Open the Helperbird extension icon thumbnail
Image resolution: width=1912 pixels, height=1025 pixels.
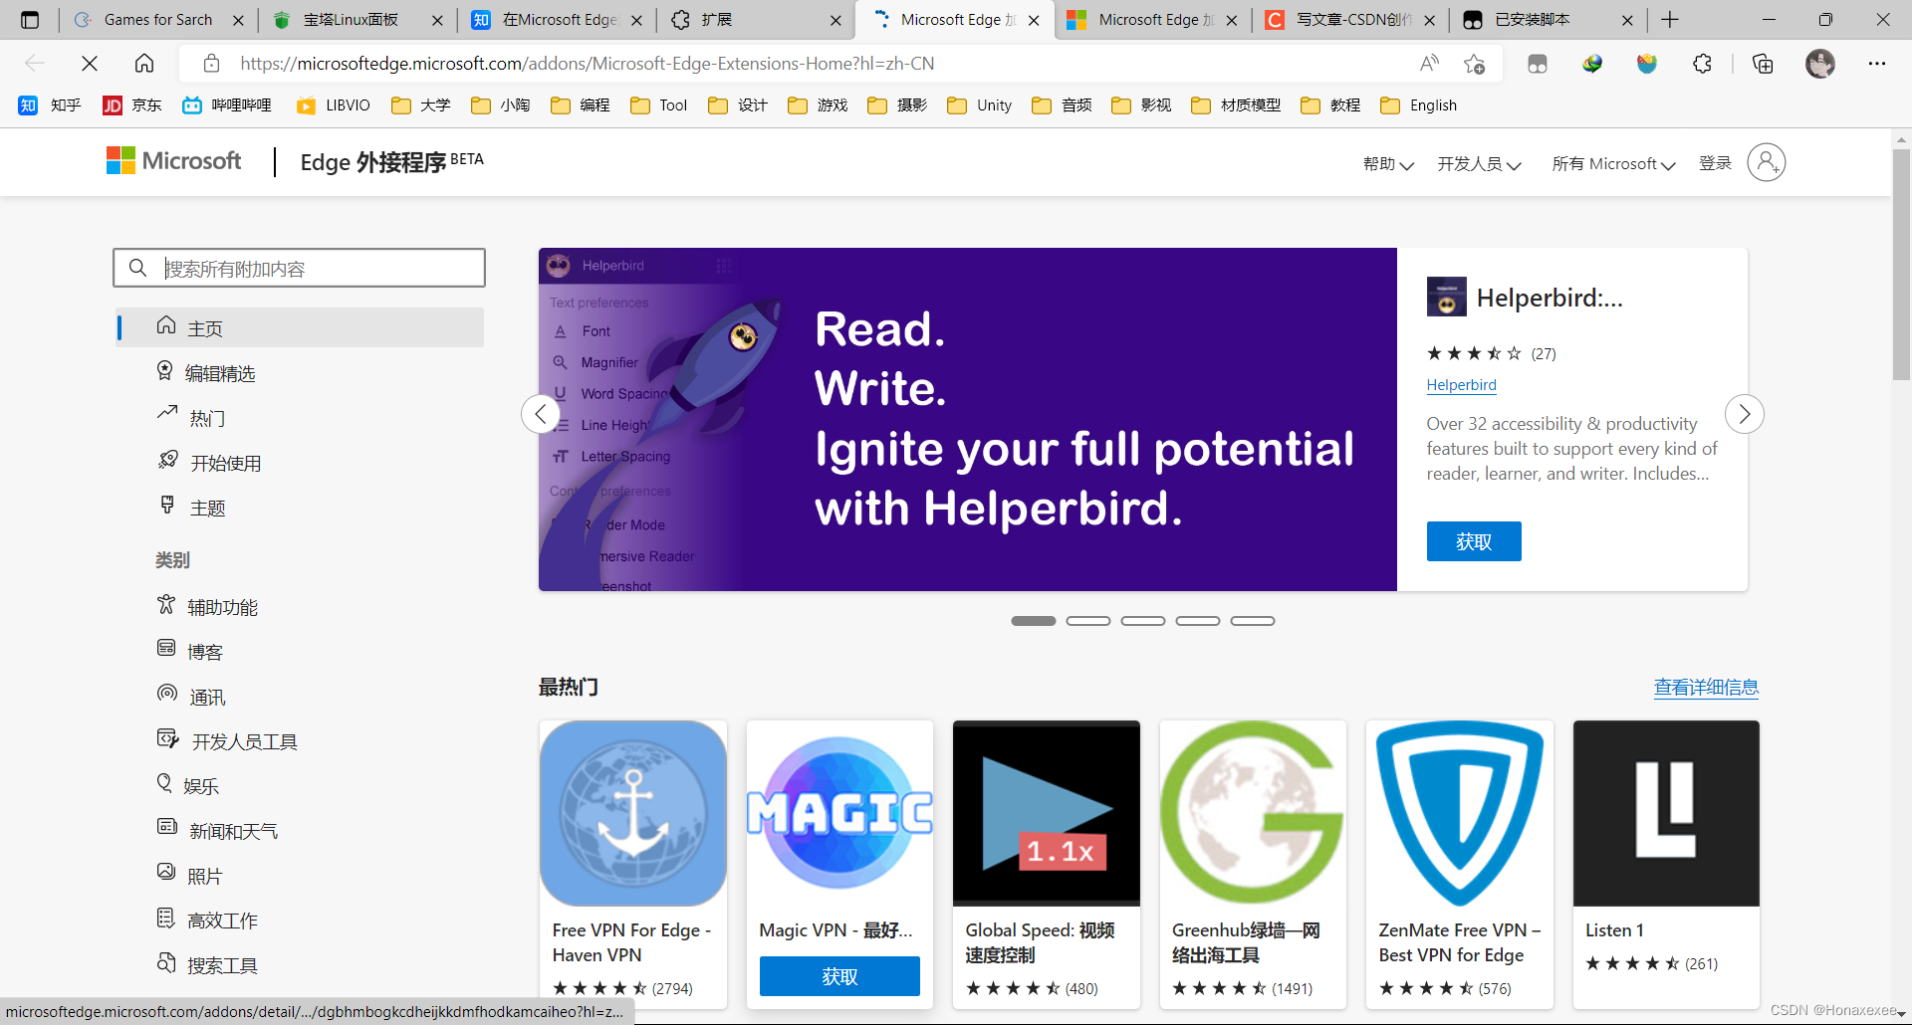pyautogui.click(x=1446, y=297)
